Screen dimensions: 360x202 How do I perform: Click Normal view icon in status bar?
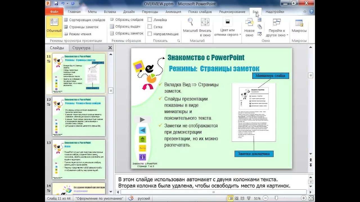pyautogui.click(x=231, y=198)
